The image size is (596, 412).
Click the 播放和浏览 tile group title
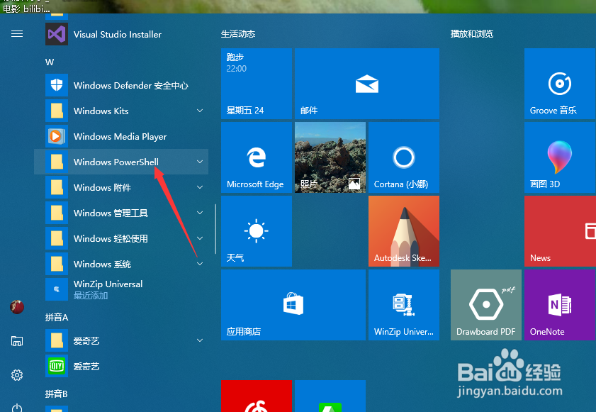click(x=472, y=34)
